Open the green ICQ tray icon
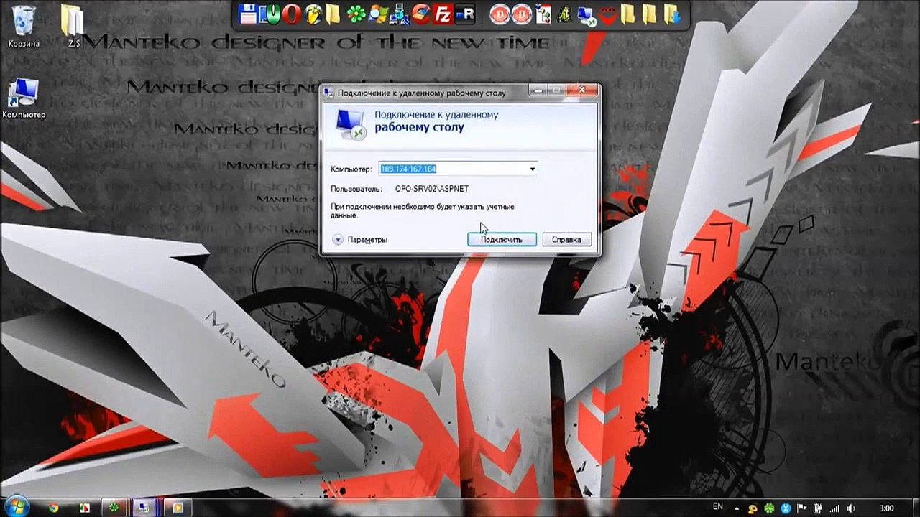 click(x=769, y=508)
